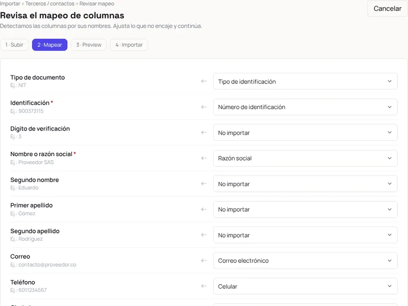Click the Correo field label
Screen dimensions: 408x306
pos(20,257)
